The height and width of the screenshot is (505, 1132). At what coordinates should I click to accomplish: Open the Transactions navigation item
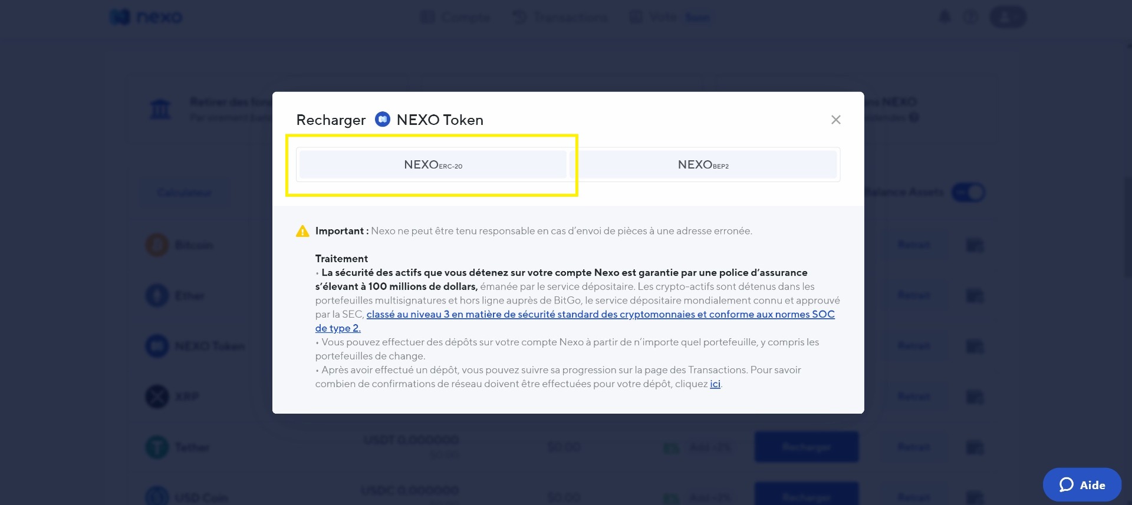(560, 17)
